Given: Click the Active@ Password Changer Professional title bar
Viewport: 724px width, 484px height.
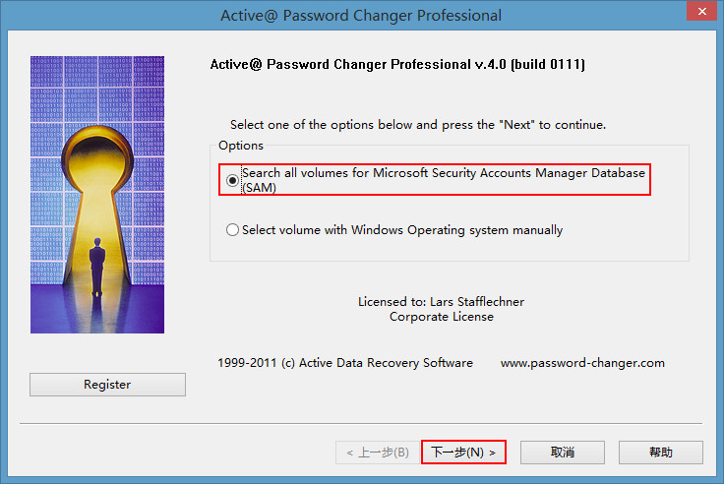Looking at the screenshot, I should pyautogui.click(x=361, y=15).
